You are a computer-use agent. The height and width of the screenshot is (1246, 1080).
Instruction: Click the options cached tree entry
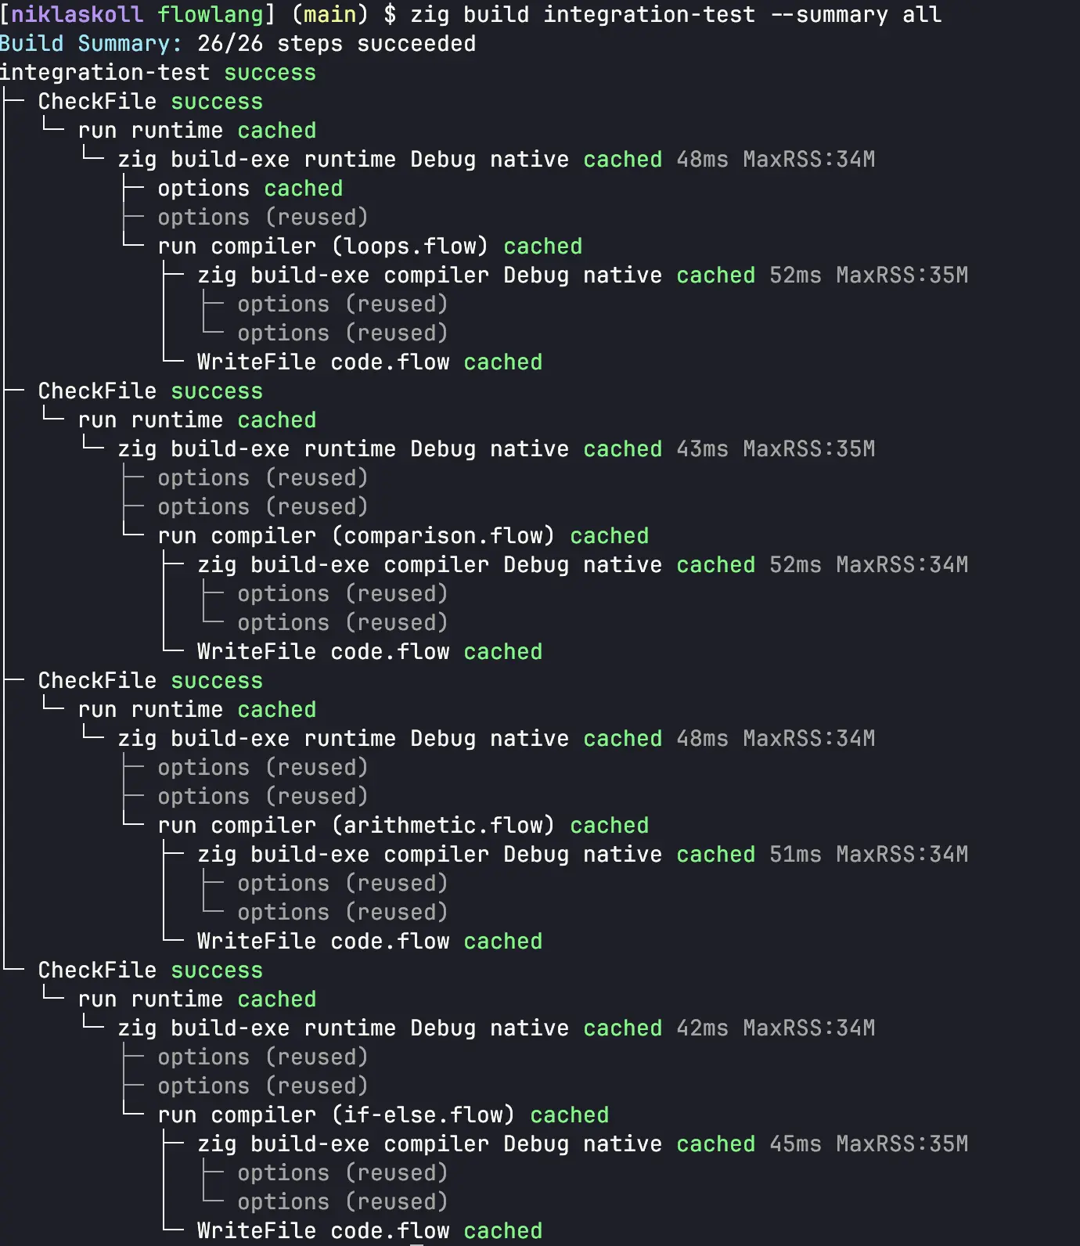click(250, 189)
